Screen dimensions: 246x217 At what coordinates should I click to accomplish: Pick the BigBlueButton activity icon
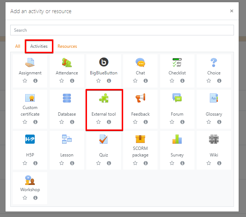coord(104,62)
